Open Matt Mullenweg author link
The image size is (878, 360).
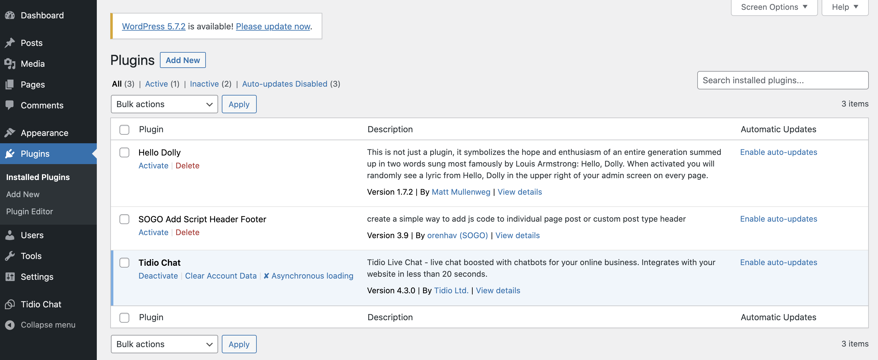(x=461, y=192)
